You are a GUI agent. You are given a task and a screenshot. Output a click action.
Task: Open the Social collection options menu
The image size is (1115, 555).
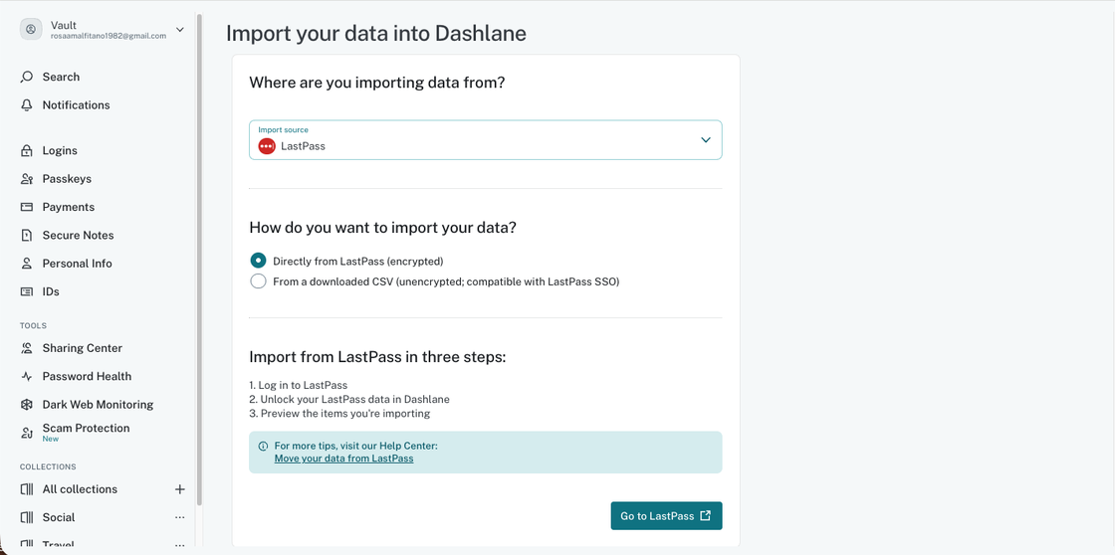click(x=180, y=517)
